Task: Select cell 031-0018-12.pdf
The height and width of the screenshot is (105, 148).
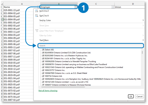Action: 18,69
